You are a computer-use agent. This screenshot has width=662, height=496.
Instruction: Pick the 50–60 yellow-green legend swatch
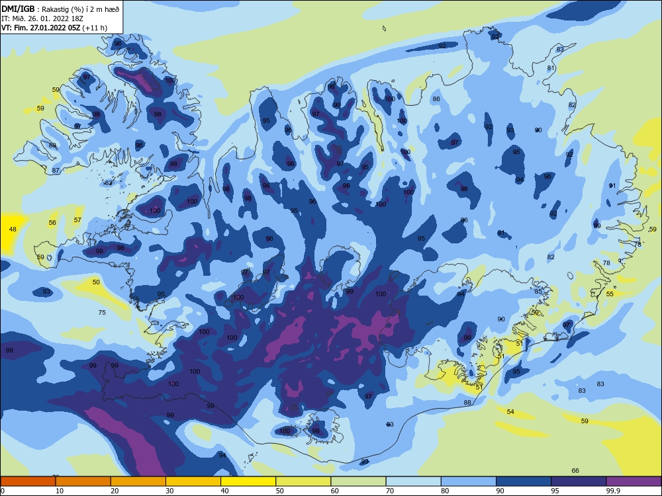(x=303, y=481)
